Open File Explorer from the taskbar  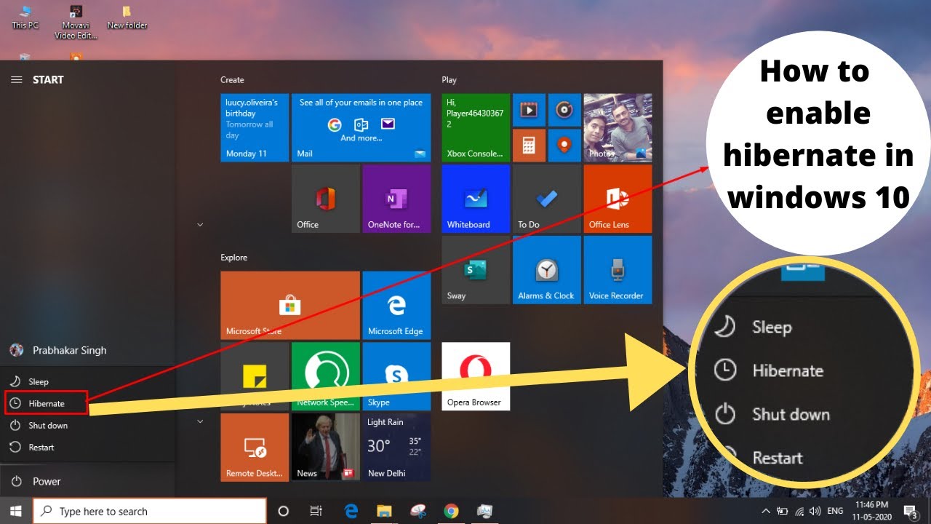[x=384, y=511]
